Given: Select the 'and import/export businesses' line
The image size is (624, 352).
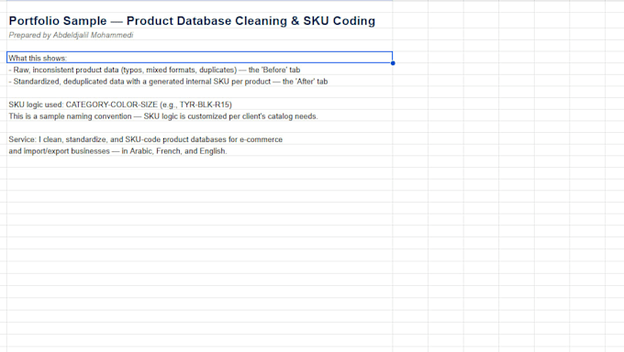Looking at the screenshot, I should coord(117,151).
